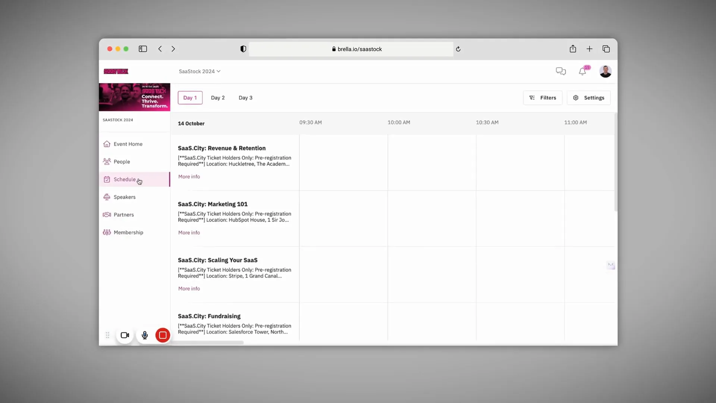Click the floating widget icon at right edge
716x403 pixels.
tap(611, 265)
